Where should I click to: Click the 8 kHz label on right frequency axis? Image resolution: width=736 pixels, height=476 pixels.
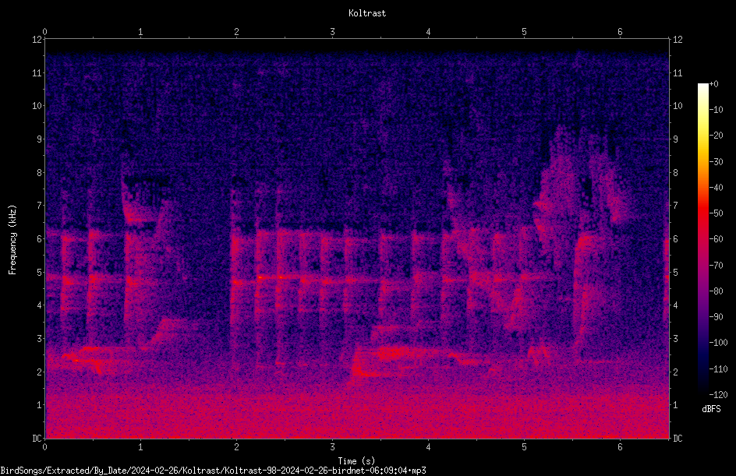tap(675, 173)
